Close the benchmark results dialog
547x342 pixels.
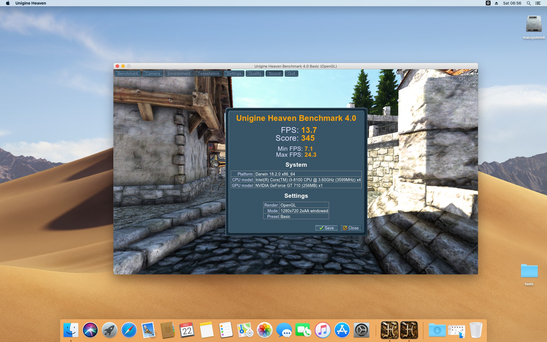pos(351,228)
